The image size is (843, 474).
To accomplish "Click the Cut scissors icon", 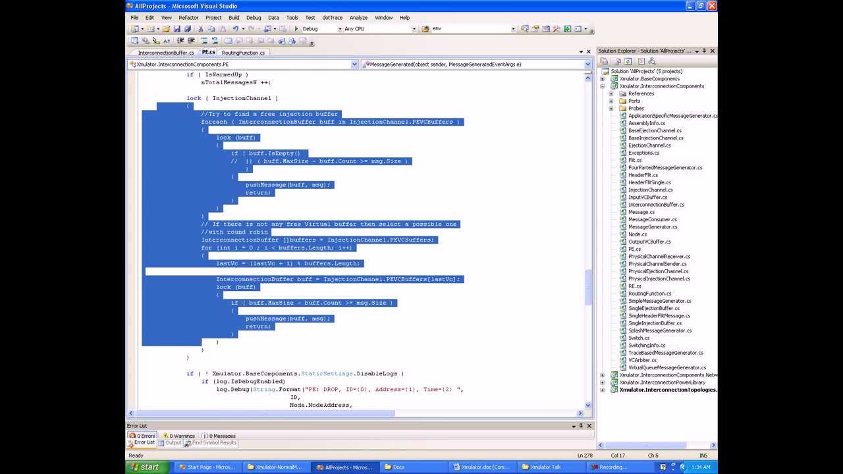I will click(200, 29).
